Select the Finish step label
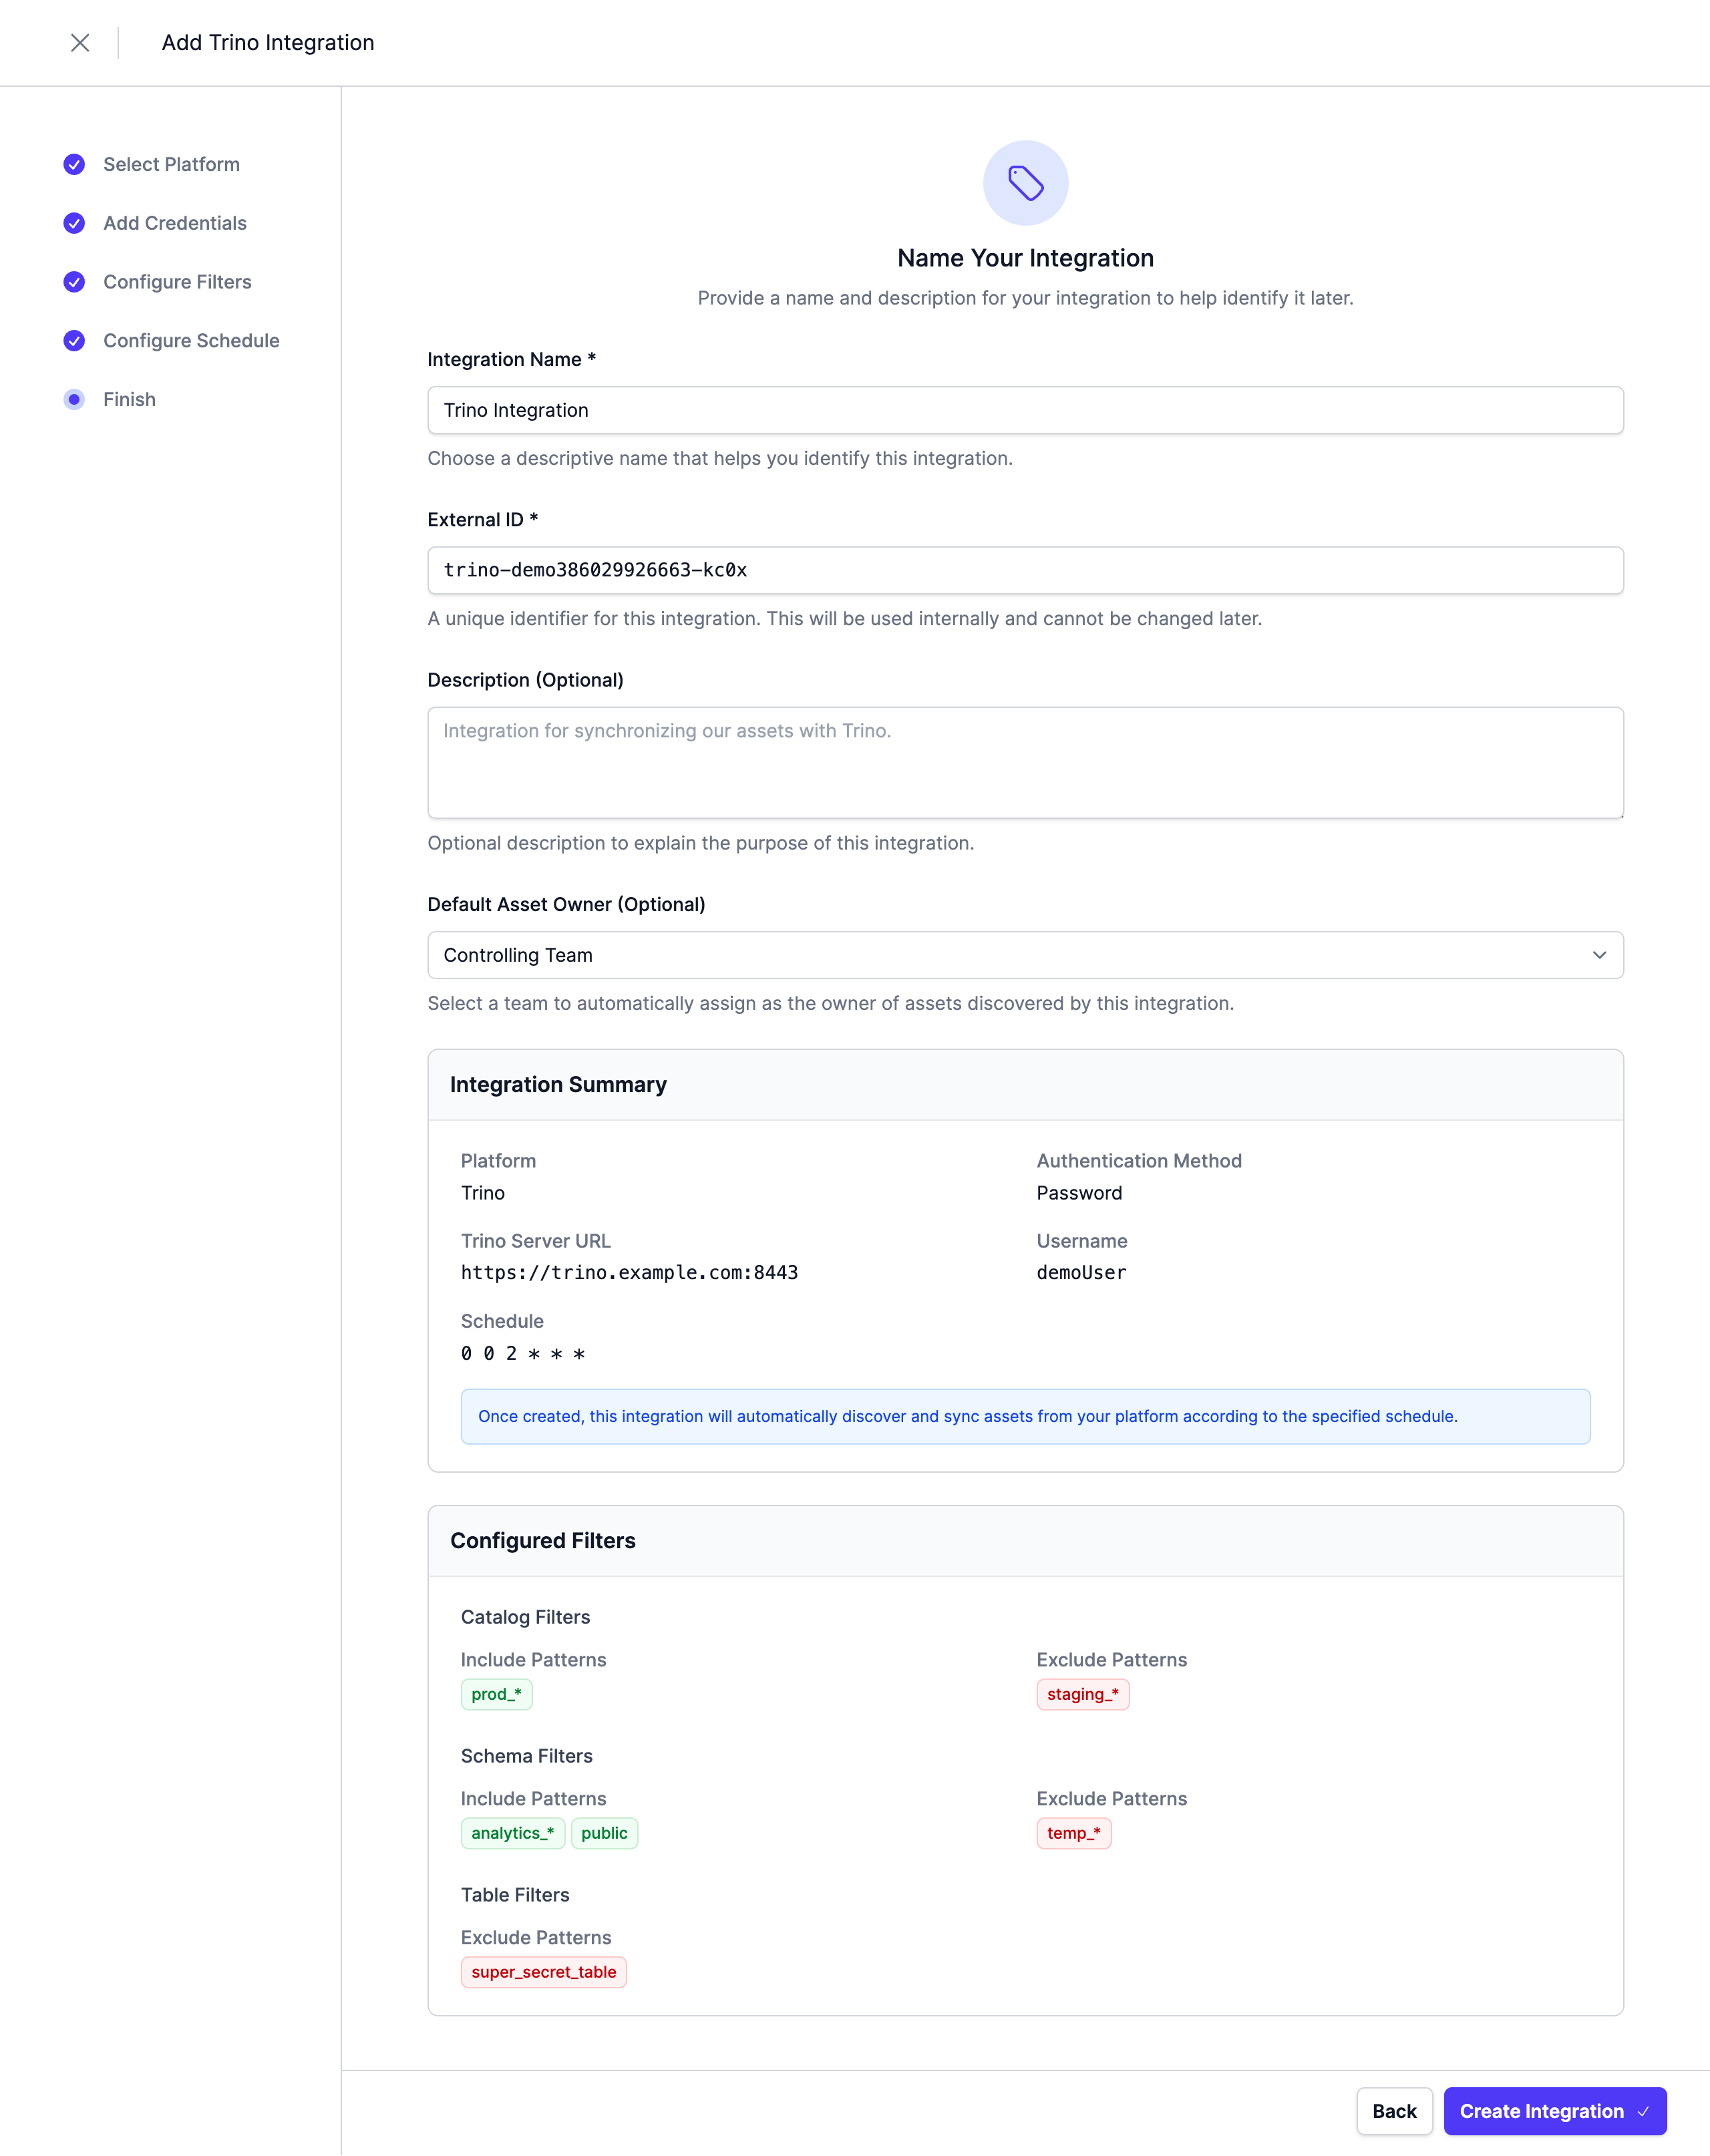This screenshot has height=2156, width=1710. coord(129,400)
